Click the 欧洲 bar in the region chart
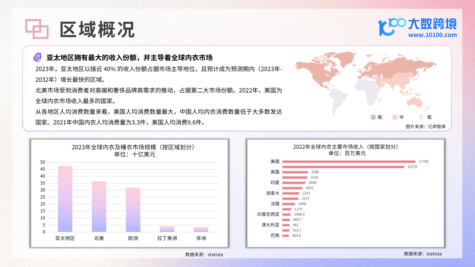Image resolution: width=475 pixels, height=267 pixels. (x=133, y=210)
